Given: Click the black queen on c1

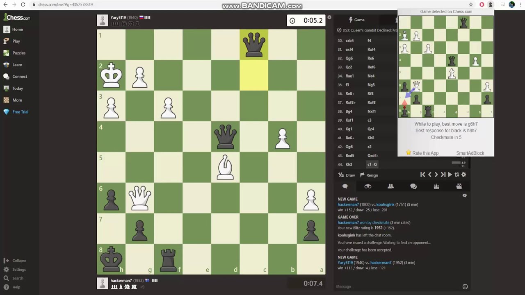Looking at the screenshot, I should point(254,44).
